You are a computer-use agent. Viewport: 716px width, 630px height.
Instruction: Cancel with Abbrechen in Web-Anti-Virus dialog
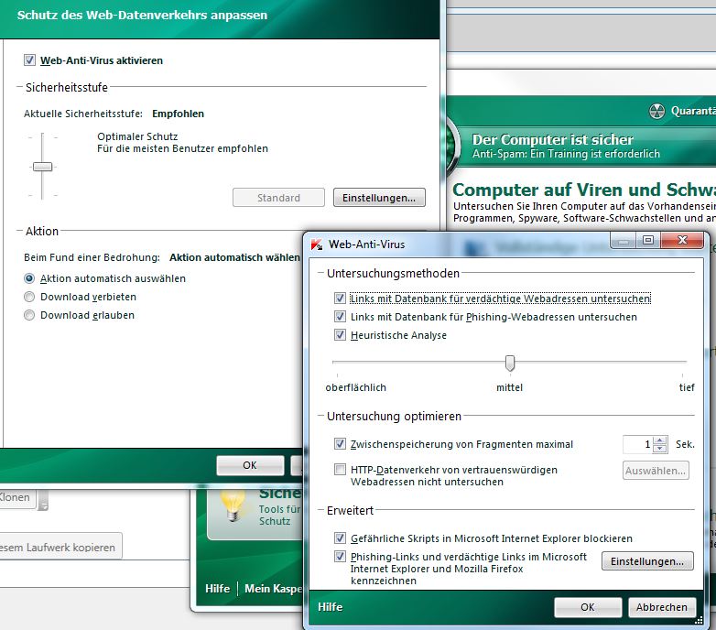[x=662, y=607]
